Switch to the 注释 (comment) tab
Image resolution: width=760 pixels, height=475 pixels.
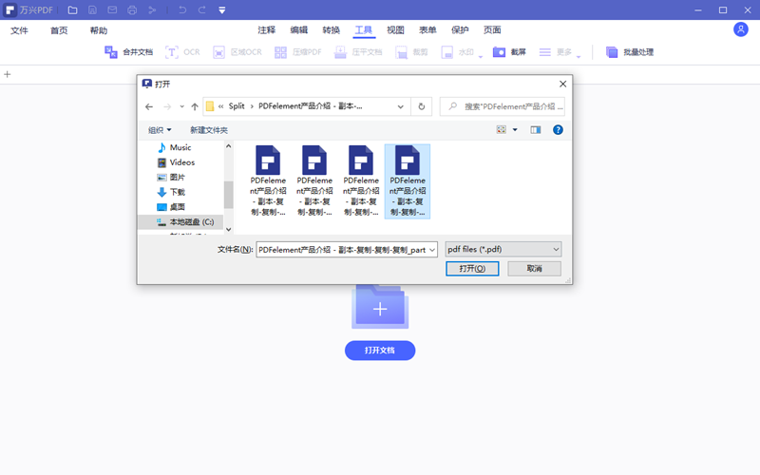point(267,30)
